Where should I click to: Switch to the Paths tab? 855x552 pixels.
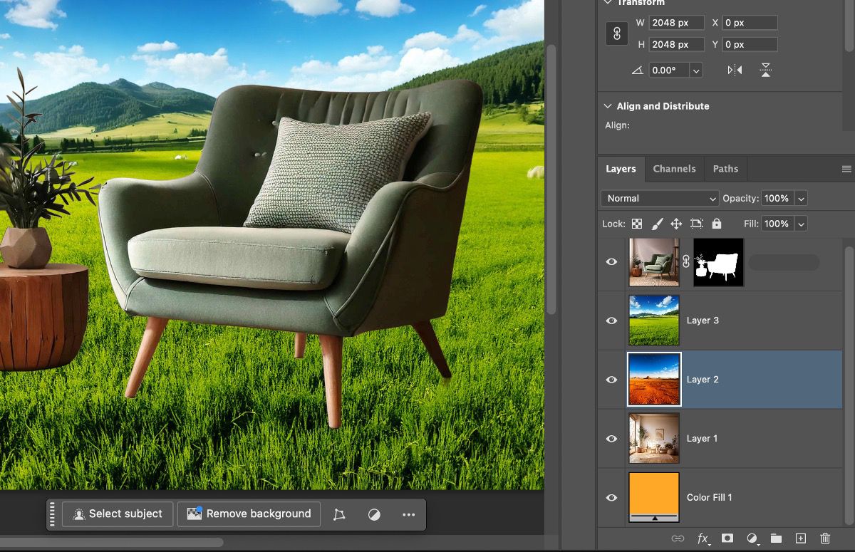725,169
